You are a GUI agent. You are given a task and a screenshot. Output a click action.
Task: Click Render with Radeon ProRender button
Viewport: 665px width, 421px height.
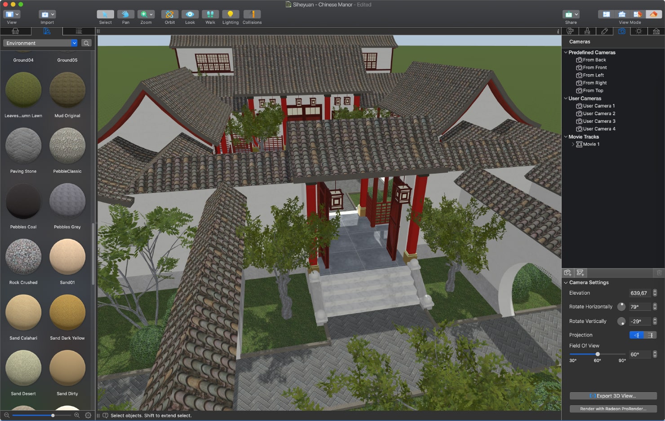pos(613,409)
